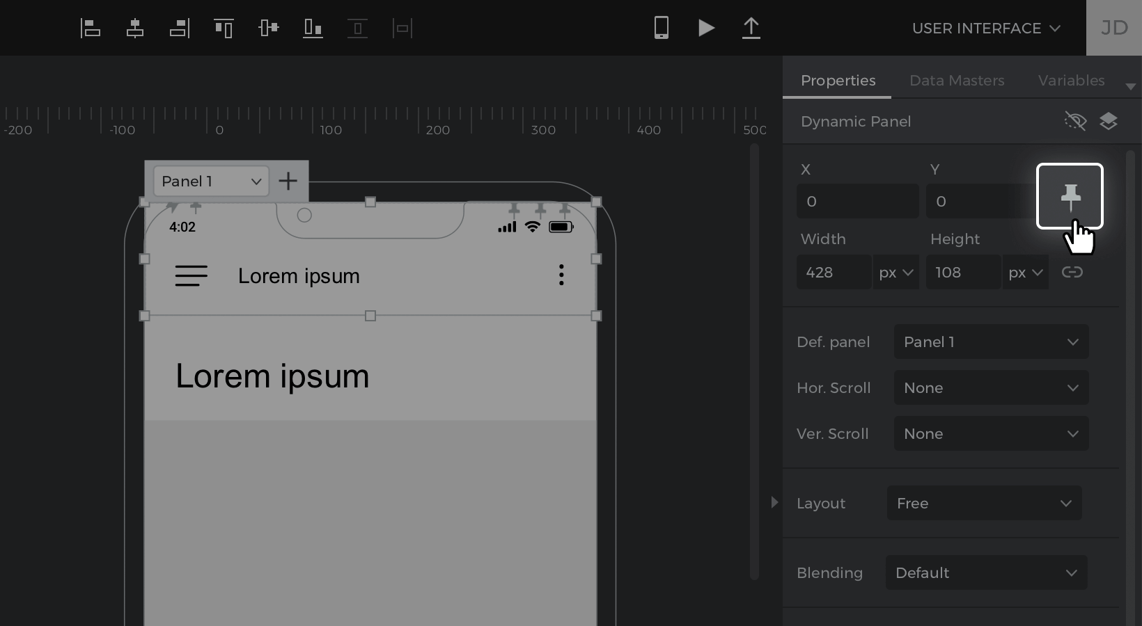Click the wifi icon in mockup
This screenshot has width=1142, height=626.
point(533,227)
